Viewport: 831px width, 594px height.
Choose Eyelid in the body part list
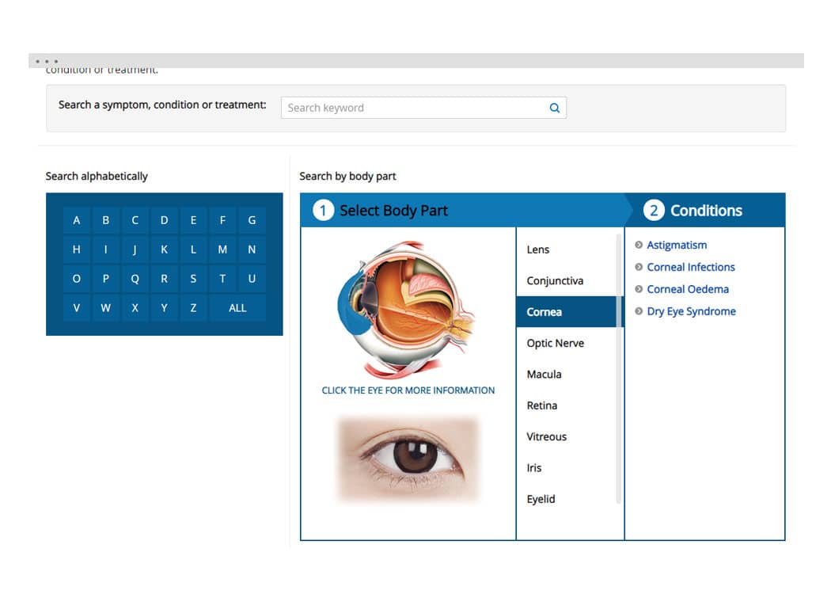point(541,499)
